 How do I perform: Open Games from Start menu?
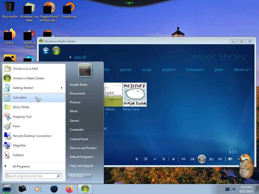coord(74,121)
